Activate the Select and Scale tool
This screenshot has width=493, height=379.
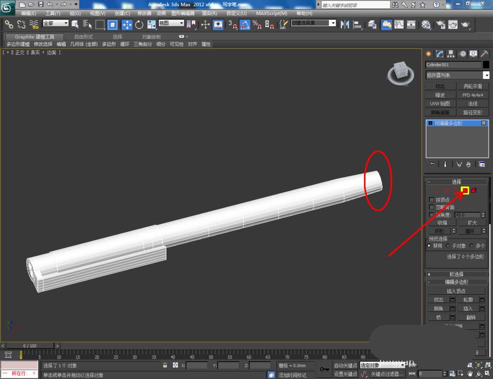click(151, 24)
